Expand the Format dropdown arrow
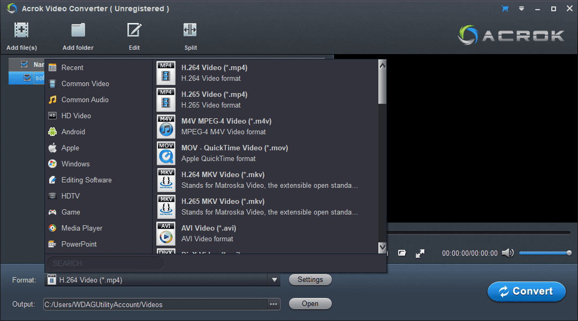578x321 pixels. point(274,280)
